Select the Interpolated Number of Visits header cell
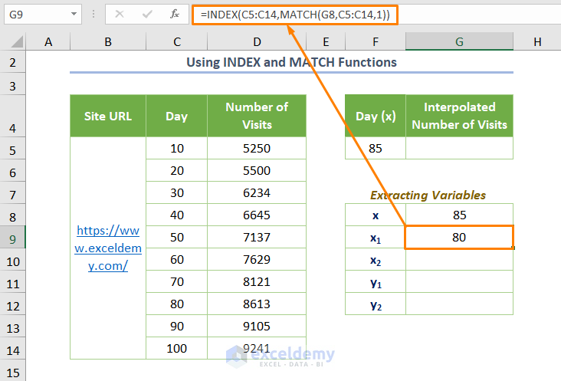 459,116
